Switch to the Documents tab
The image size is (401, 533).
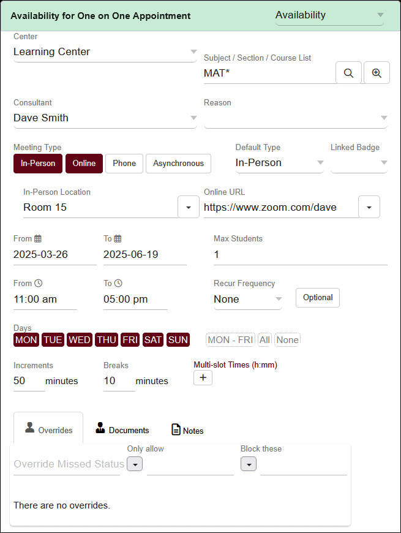(x=122, y=430)
